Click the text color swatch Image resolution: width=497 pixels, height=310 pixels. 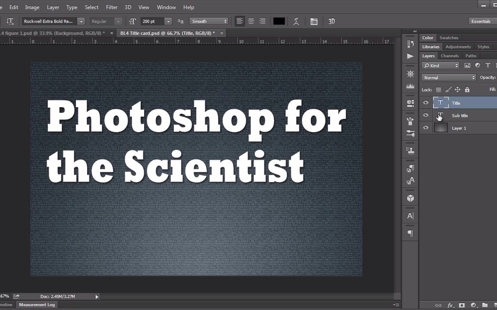tap(279, 21)
